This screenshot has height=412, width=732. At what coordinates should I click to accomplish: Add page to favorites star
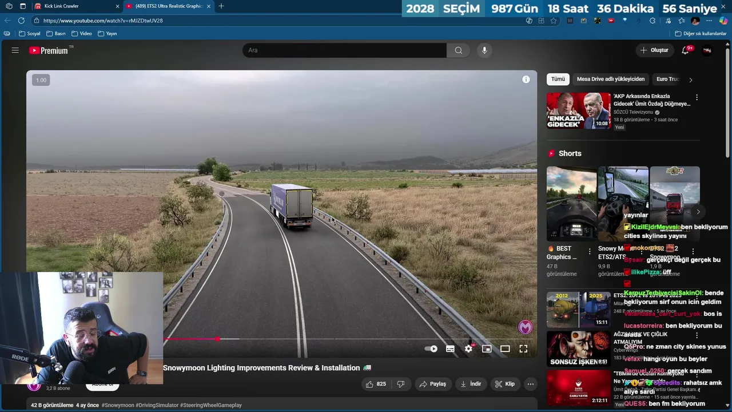coord(554,21)
